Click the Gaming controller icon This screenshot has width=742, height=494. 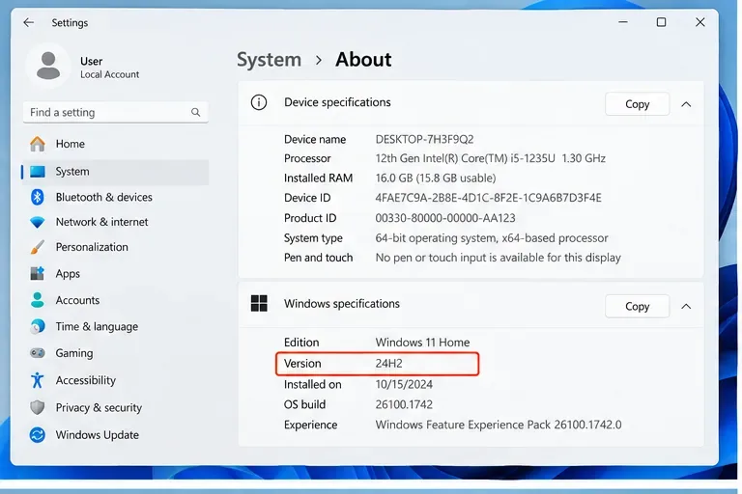38,353
